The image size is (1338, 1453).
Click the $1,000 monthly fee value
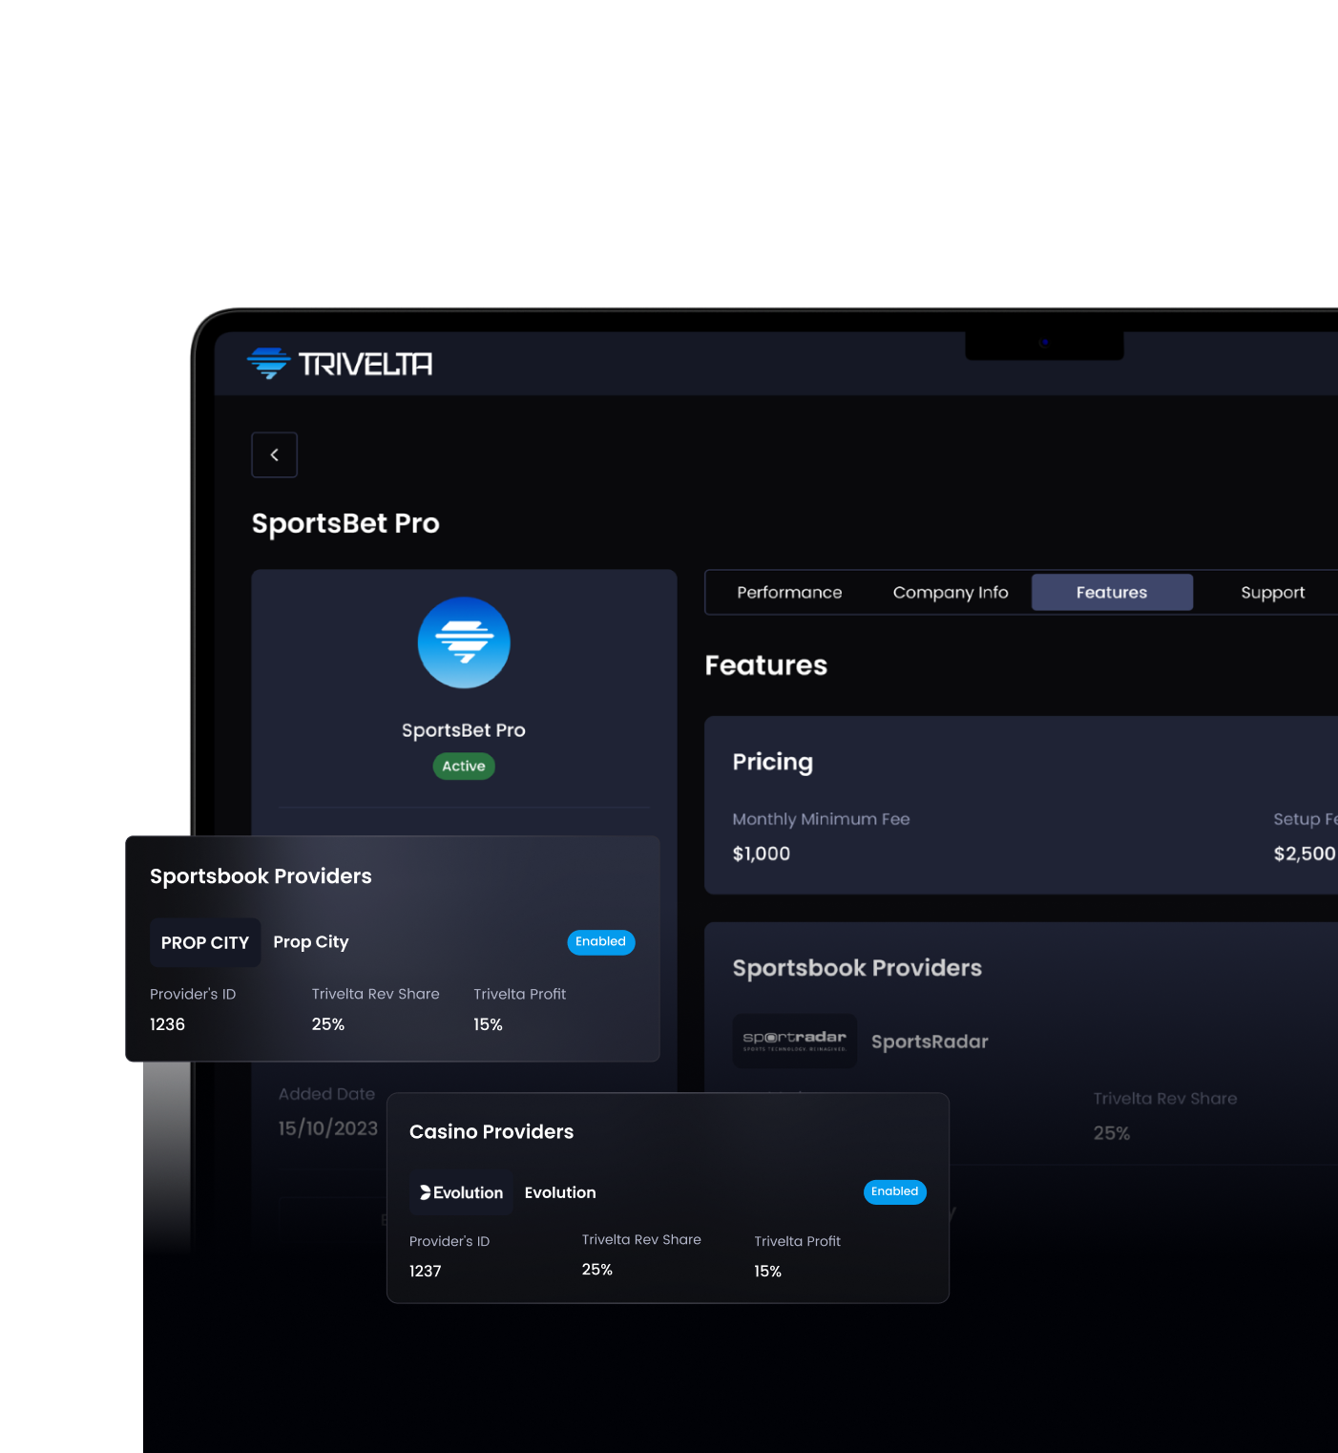pos(762,853)
